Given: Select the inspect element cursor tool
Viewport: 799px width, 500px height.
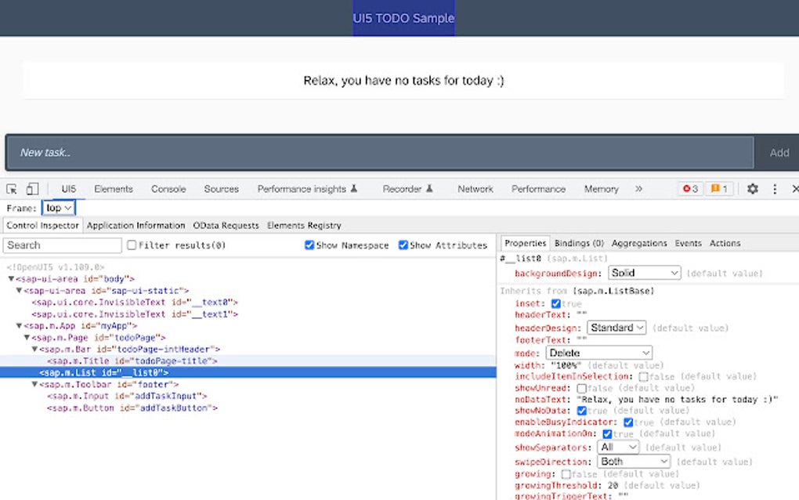Looking at the screenshot, I should coord(11,188).
